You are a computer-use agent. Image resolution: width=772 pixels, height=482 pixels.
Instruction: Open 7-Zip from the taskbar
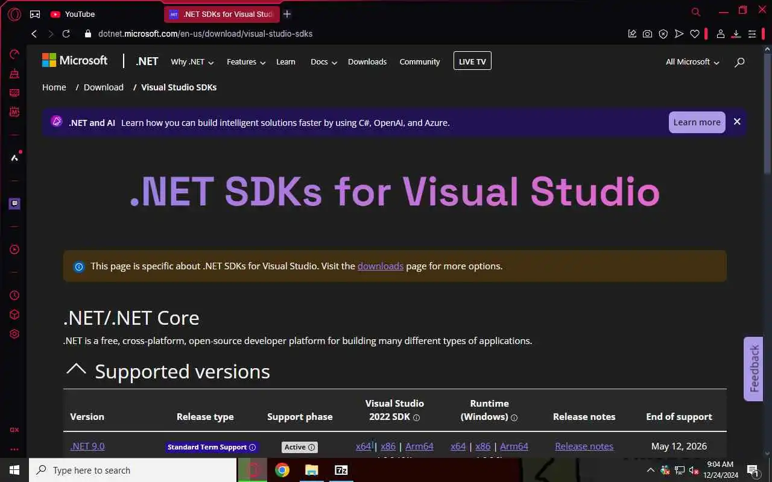[341, 470]
